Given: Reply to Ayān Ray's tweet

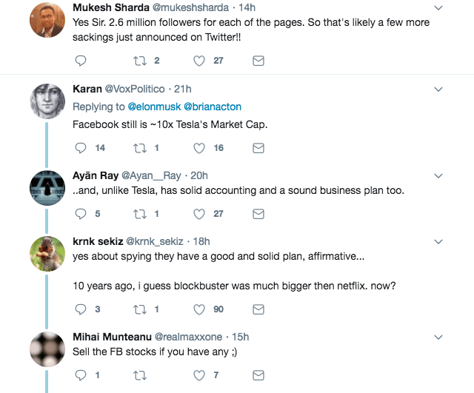Looking at the screenshot, I should click(x=81, y=214).
